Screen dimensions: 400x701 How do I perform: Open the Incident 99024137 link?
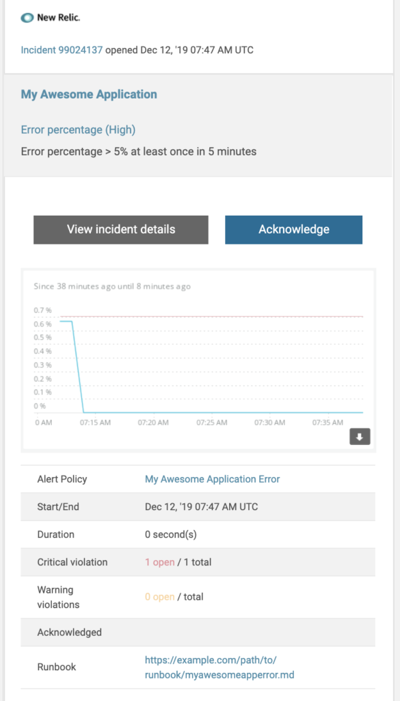click(62, 50)
